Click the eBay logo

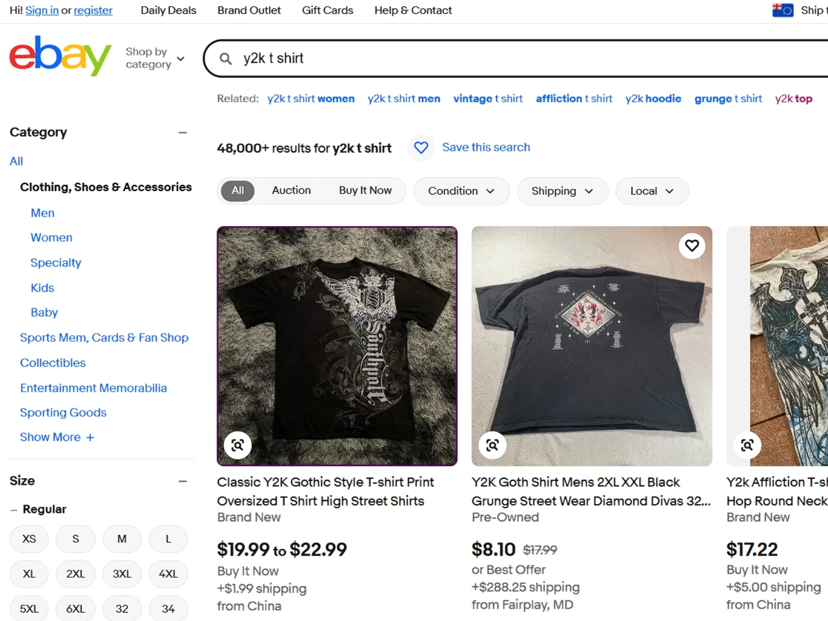pyautogui.click(x=60, y=56)
